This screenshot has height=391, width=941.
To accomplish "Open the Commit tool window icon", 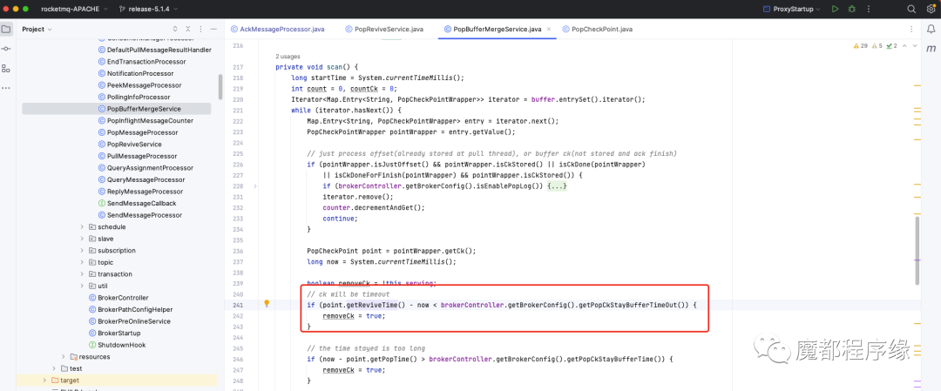I will pos(6,49).
